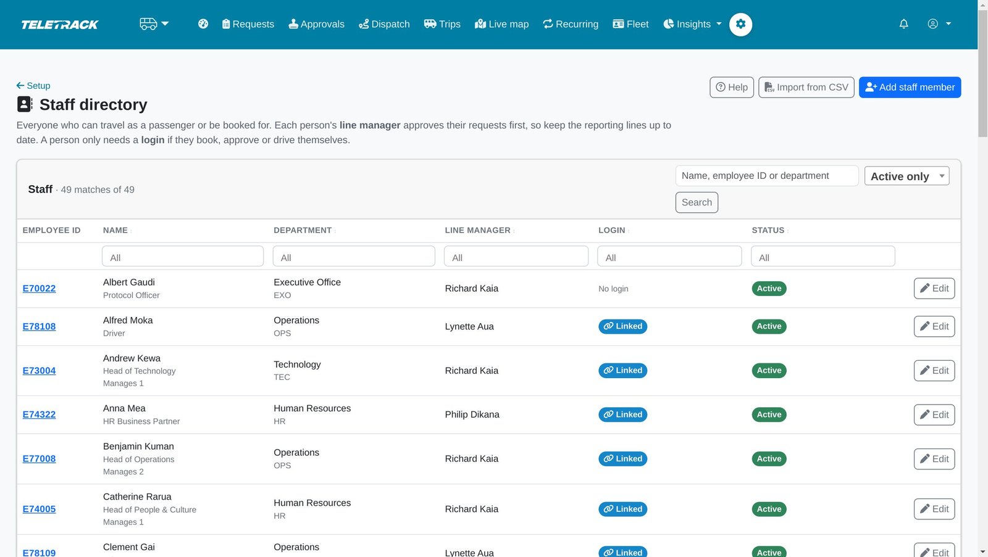
Task: Open Recurring bookings
Action: pos(571,24)
